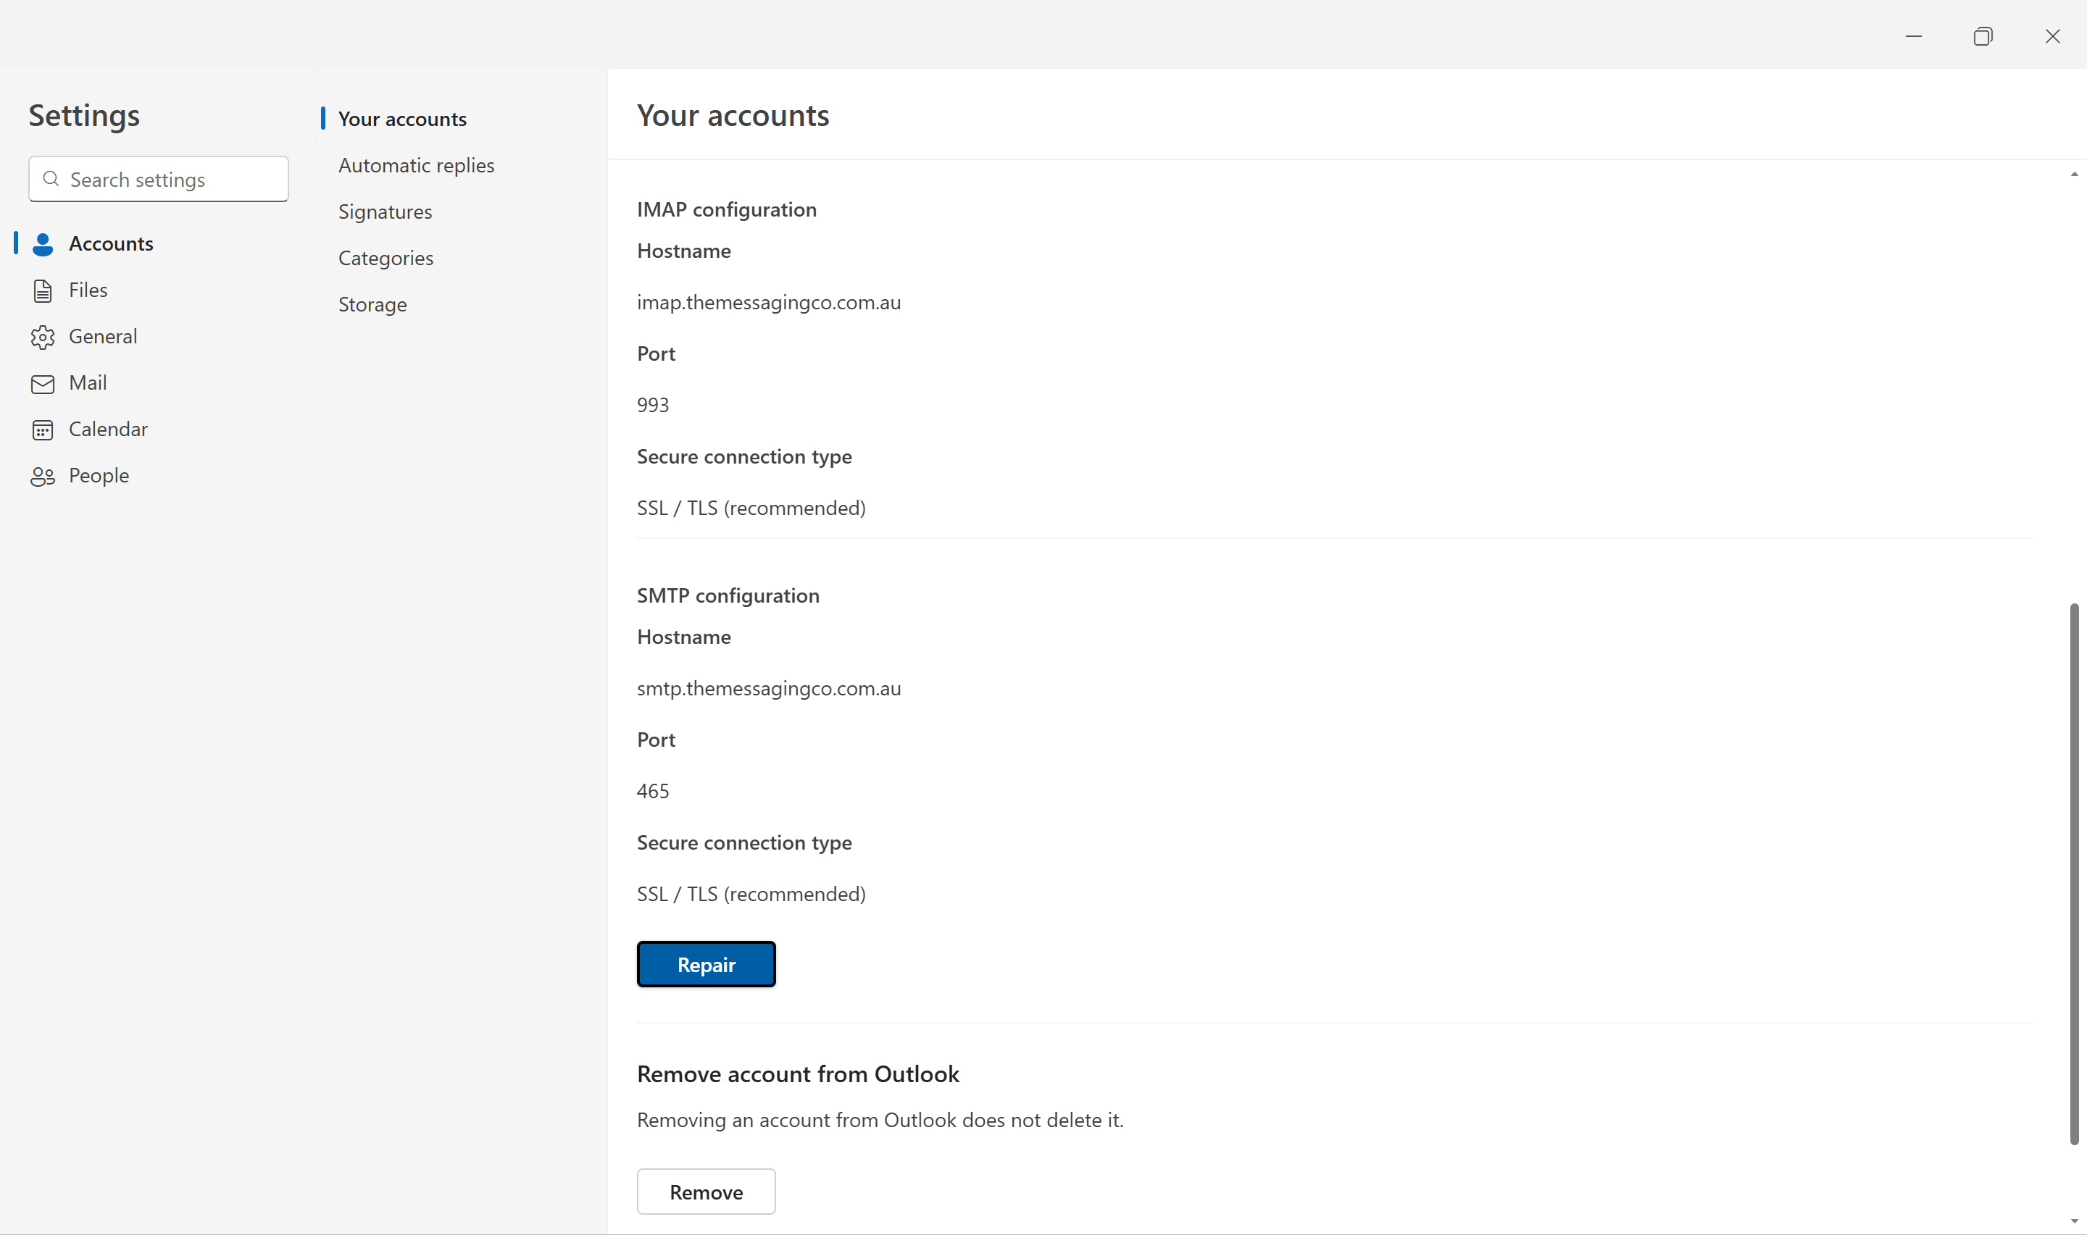Image resolution: width=2087 pixels, height=1235 pixels.
Task: Click the Calendar grid icon
Action: coord(43,430)
